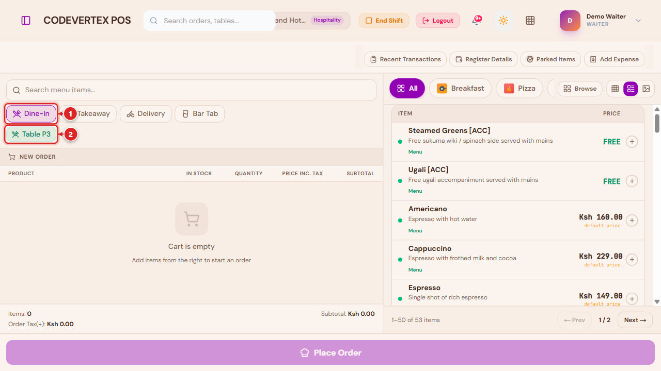
Task: Log out using the Logout button
Action: (x=438, y=21)
